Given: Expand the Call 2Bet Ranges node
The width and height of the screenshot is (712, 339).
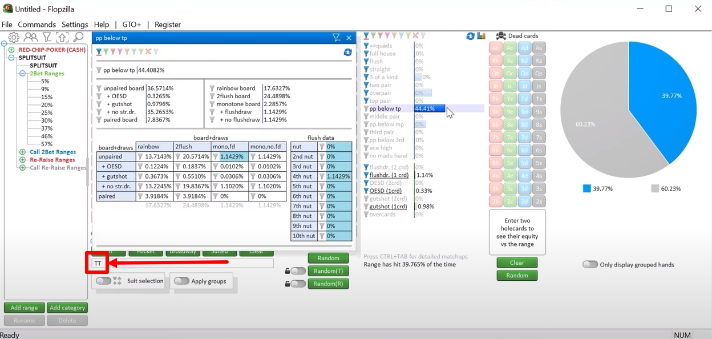Looking at the screenshot, I should tap(23, 152).
